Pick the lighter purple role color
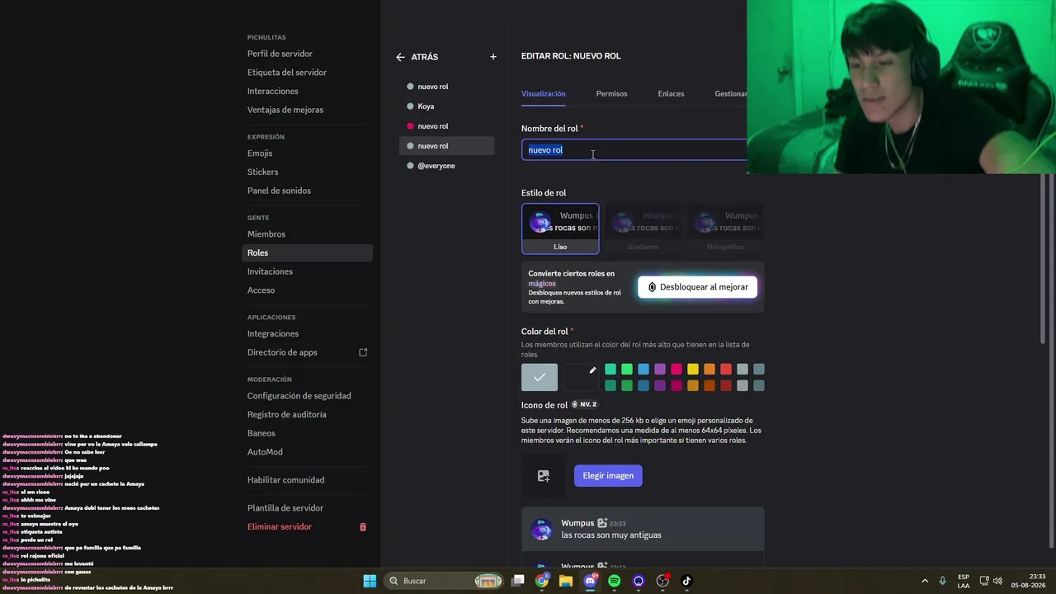 click(660, 369)
